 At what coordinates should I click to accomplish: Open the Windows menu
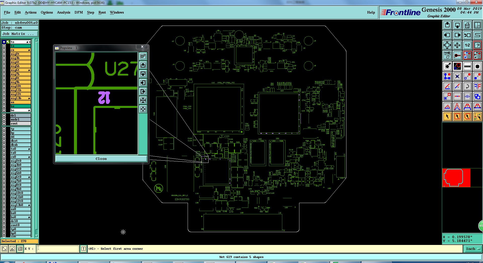point(117,12)
